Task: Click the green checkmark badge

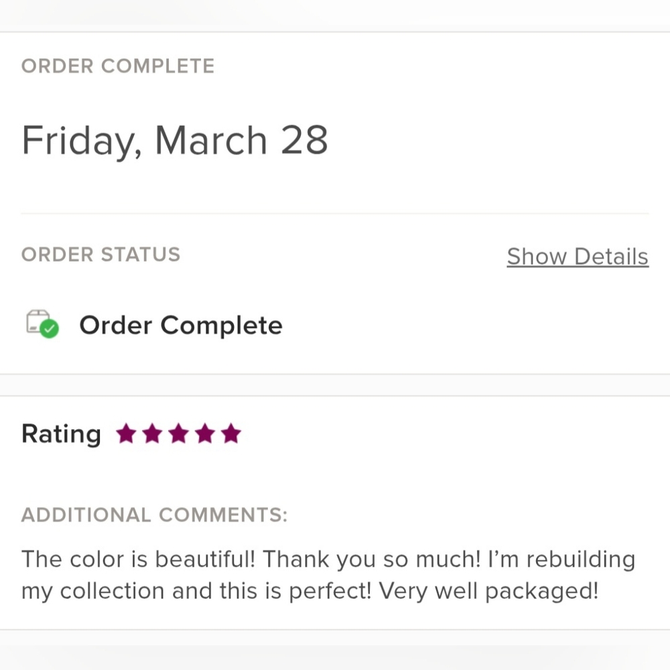Action: 49,329
